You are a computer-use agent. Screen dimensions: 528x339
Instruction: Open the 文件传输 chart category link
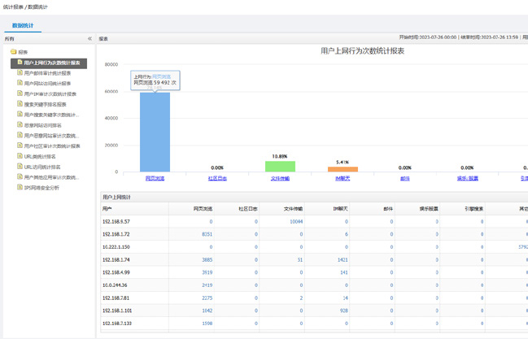(x=280, y=178)
